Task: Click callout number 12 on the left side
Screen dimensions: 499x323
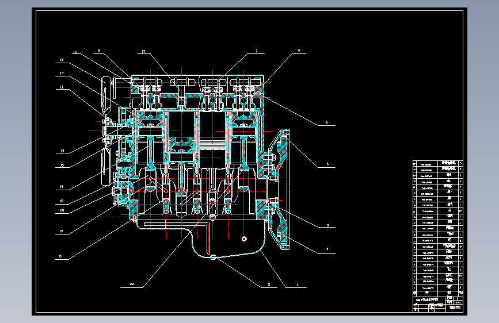Action: [62, 60]
